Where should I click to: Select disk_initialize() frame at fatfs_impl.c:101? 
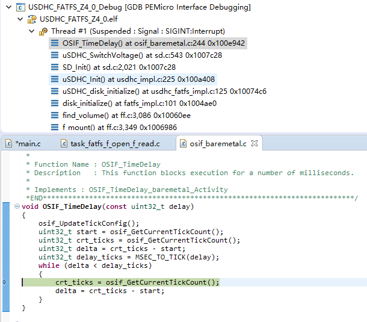[x=140, y=104]
